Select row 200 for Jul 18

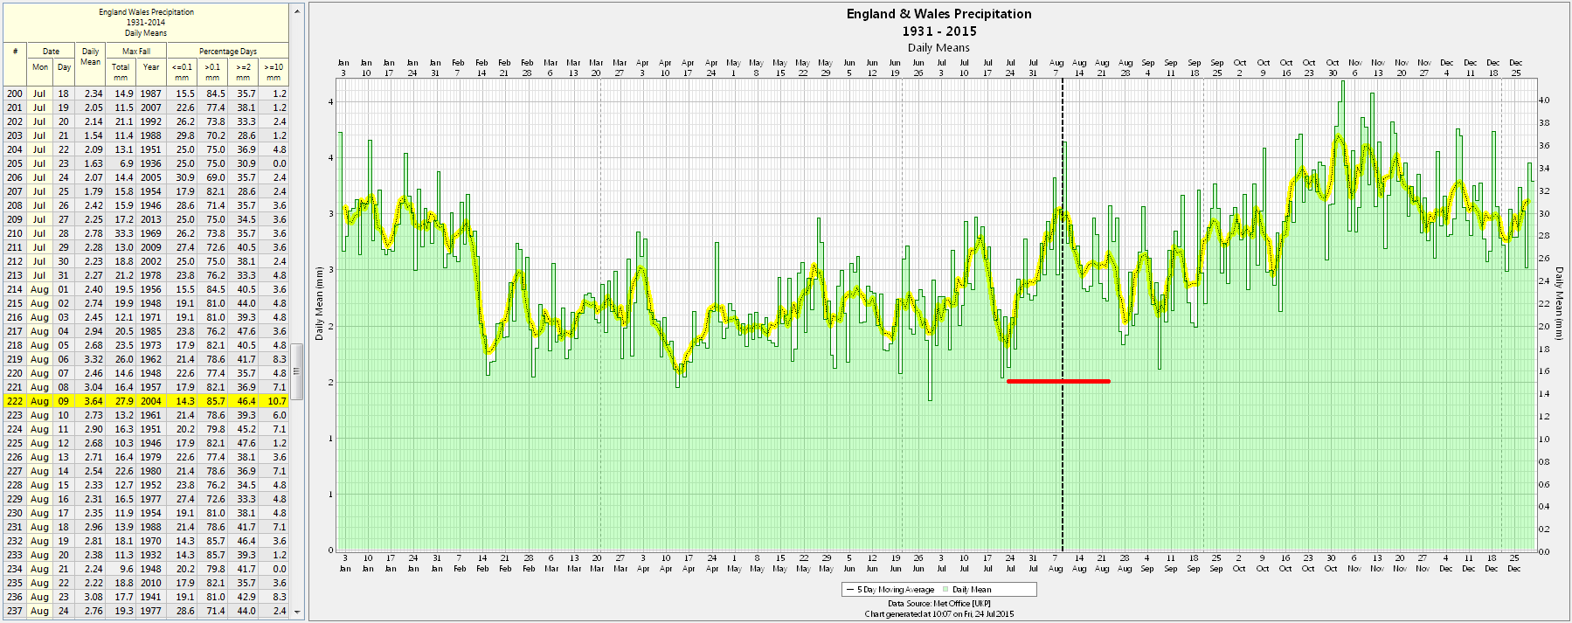coord(145,93)
